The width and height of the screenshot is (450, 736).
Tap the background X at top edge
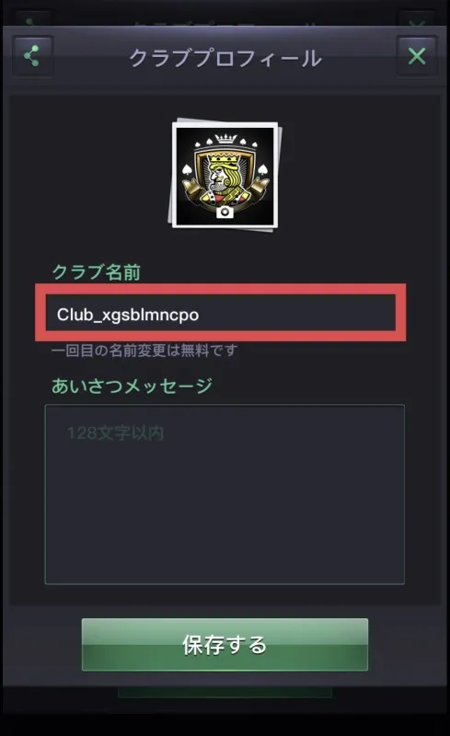(417, 22)
